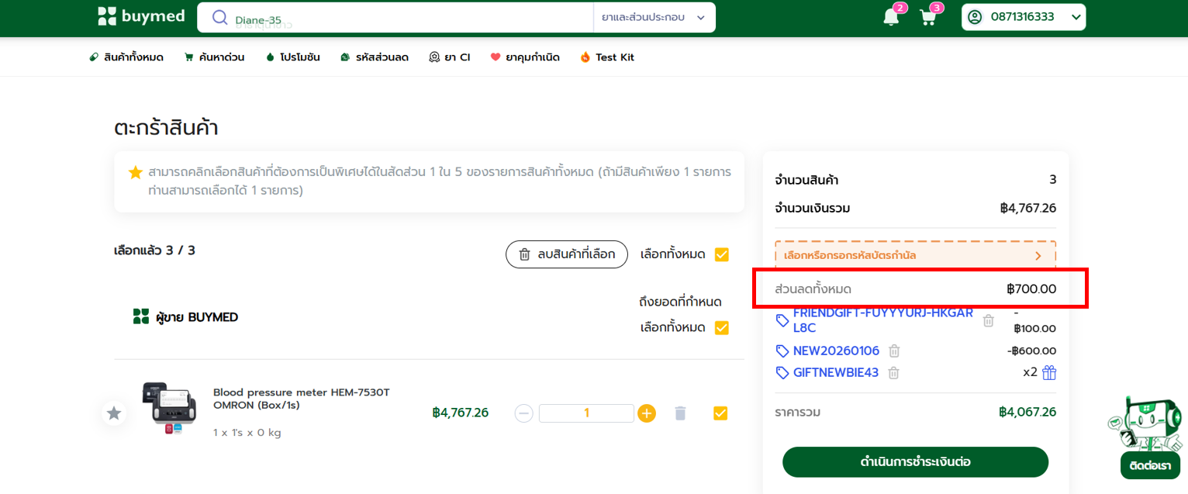The image size is (1188, 494).
Task: Toggle the top เลือกทั้งหมด select-all checkbox
Action: [721, 254]
